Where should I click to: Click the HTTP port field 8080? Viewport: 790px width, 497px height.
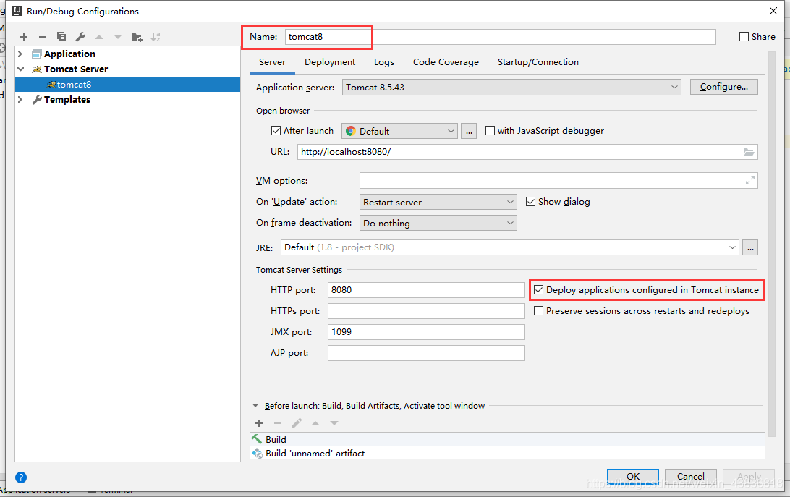[426, 290]
